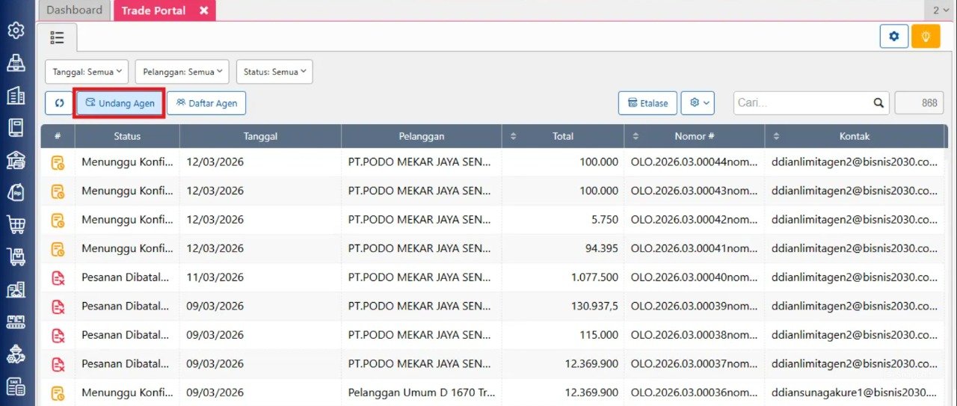Open the ledger book module in sidebar
The height and width of the screenshot is (406, 957).
click(x=16, y=127)
